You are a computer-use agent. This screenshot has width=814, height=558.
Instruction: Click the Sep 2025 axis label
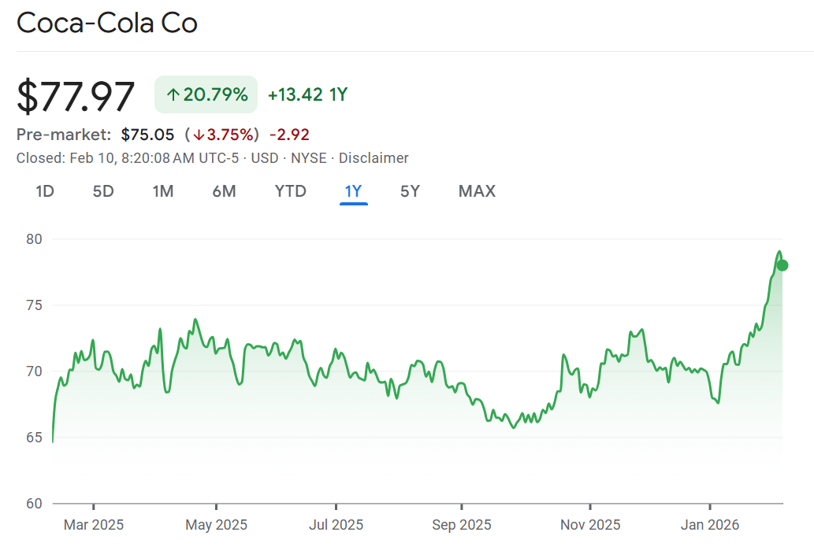tap(462, 525)
